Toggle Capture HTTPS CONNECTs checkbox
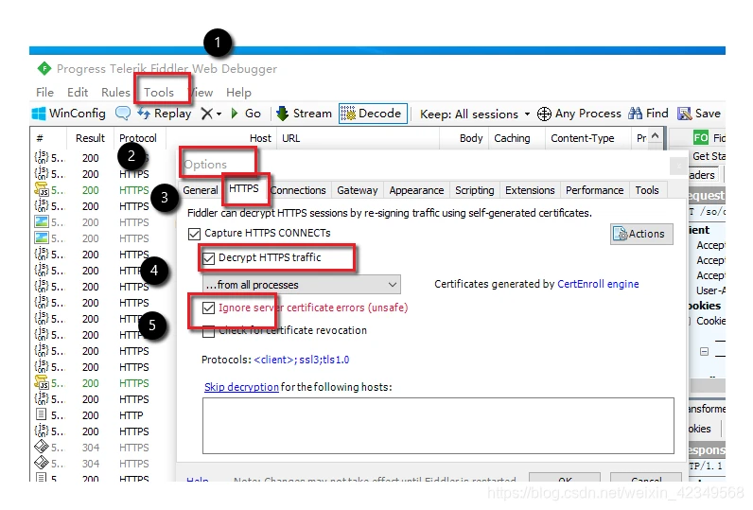The width and height of the screenshot is (753, 510). click(x=194, y=234)
